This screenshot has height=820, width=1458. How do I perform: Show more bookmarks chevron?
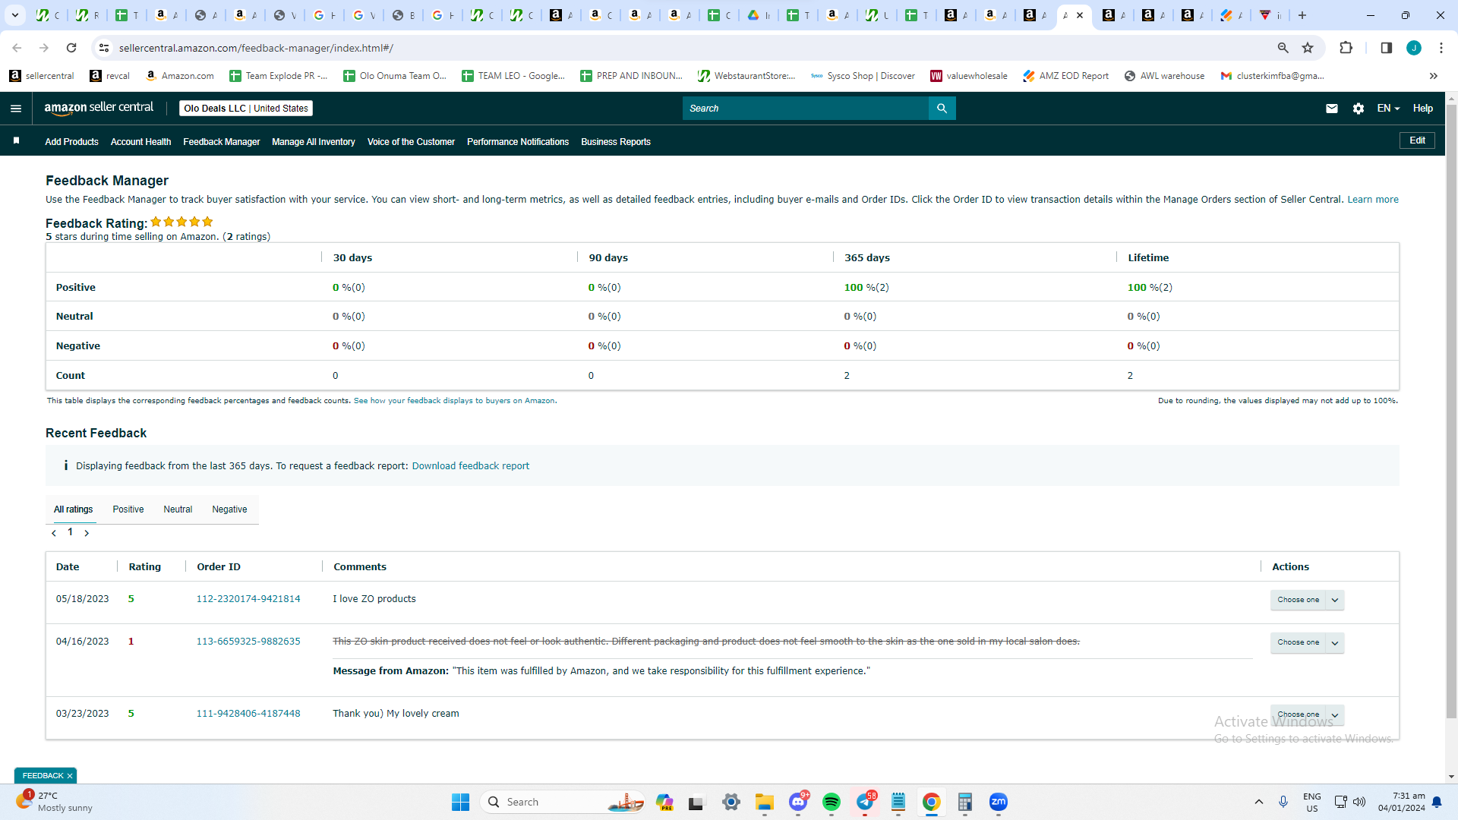1434,76
